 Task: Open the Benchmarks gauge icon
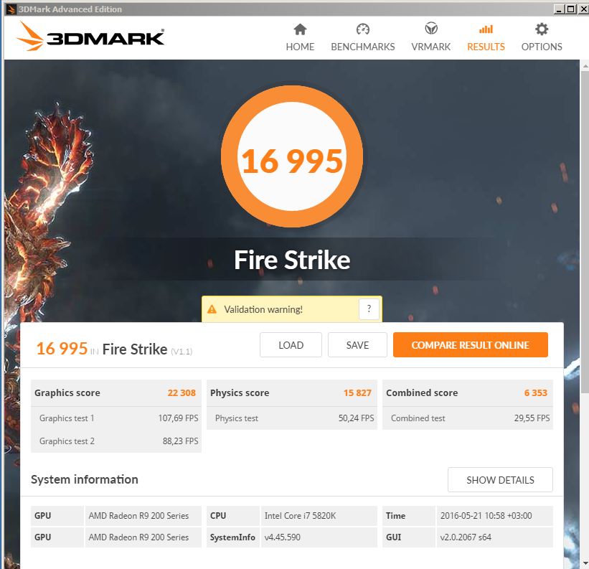[363, 29]
